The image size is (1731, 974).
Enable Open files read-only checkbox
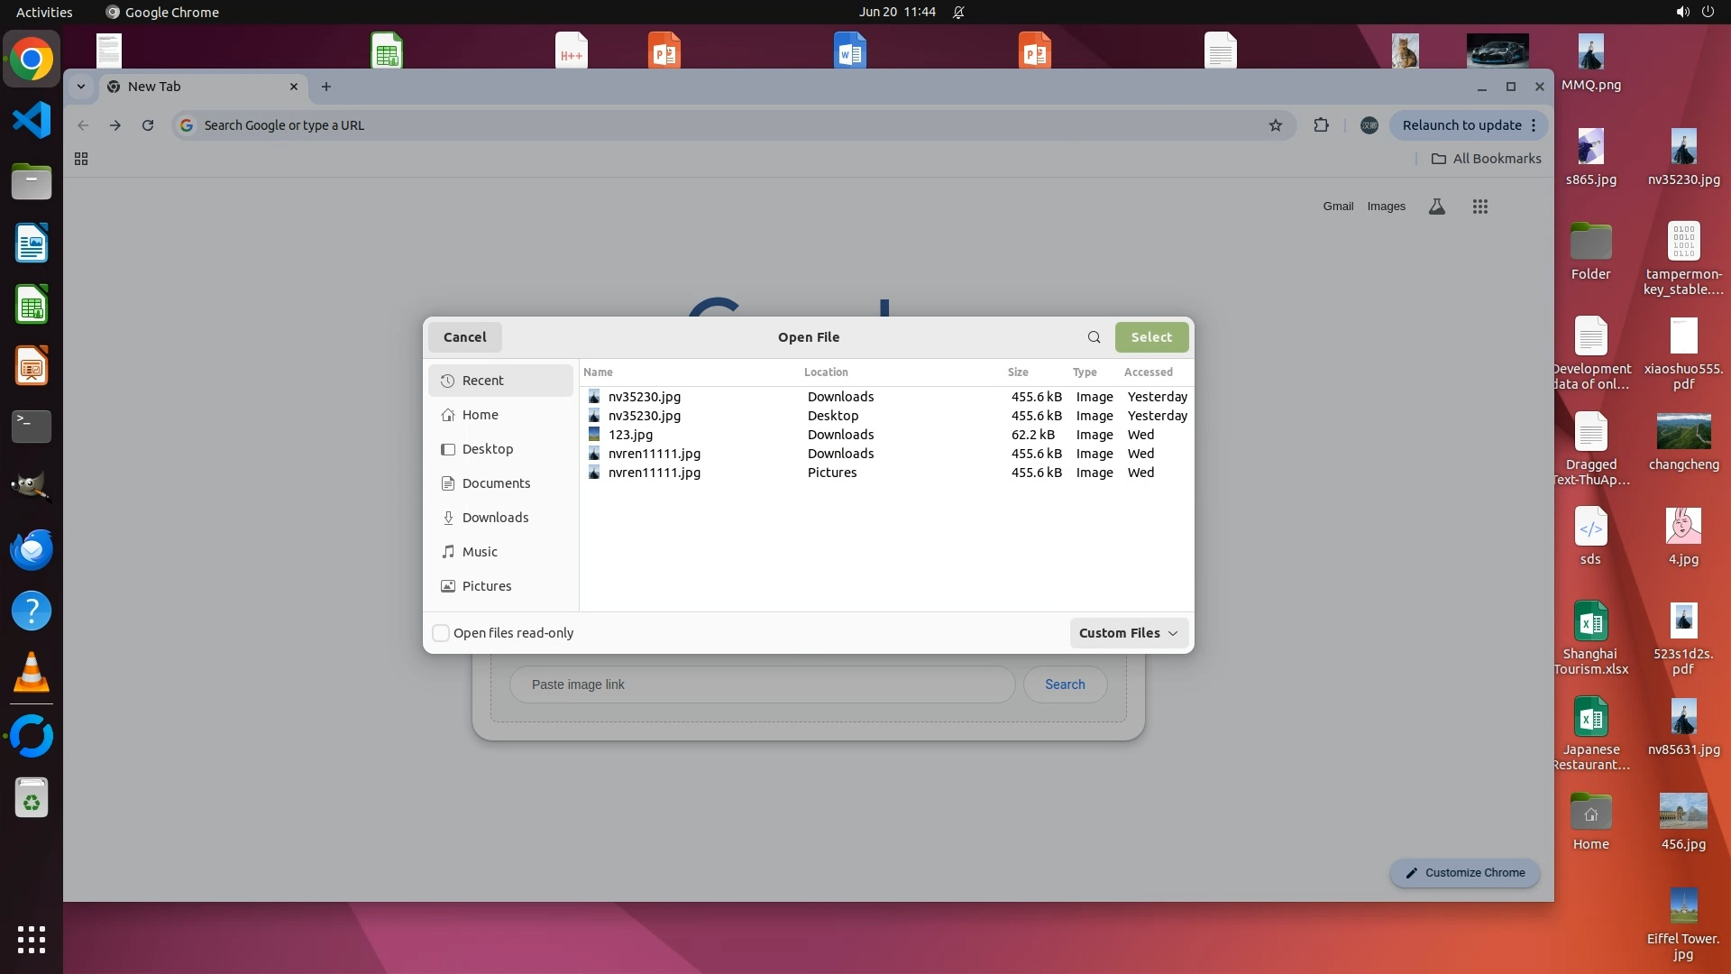441,633
